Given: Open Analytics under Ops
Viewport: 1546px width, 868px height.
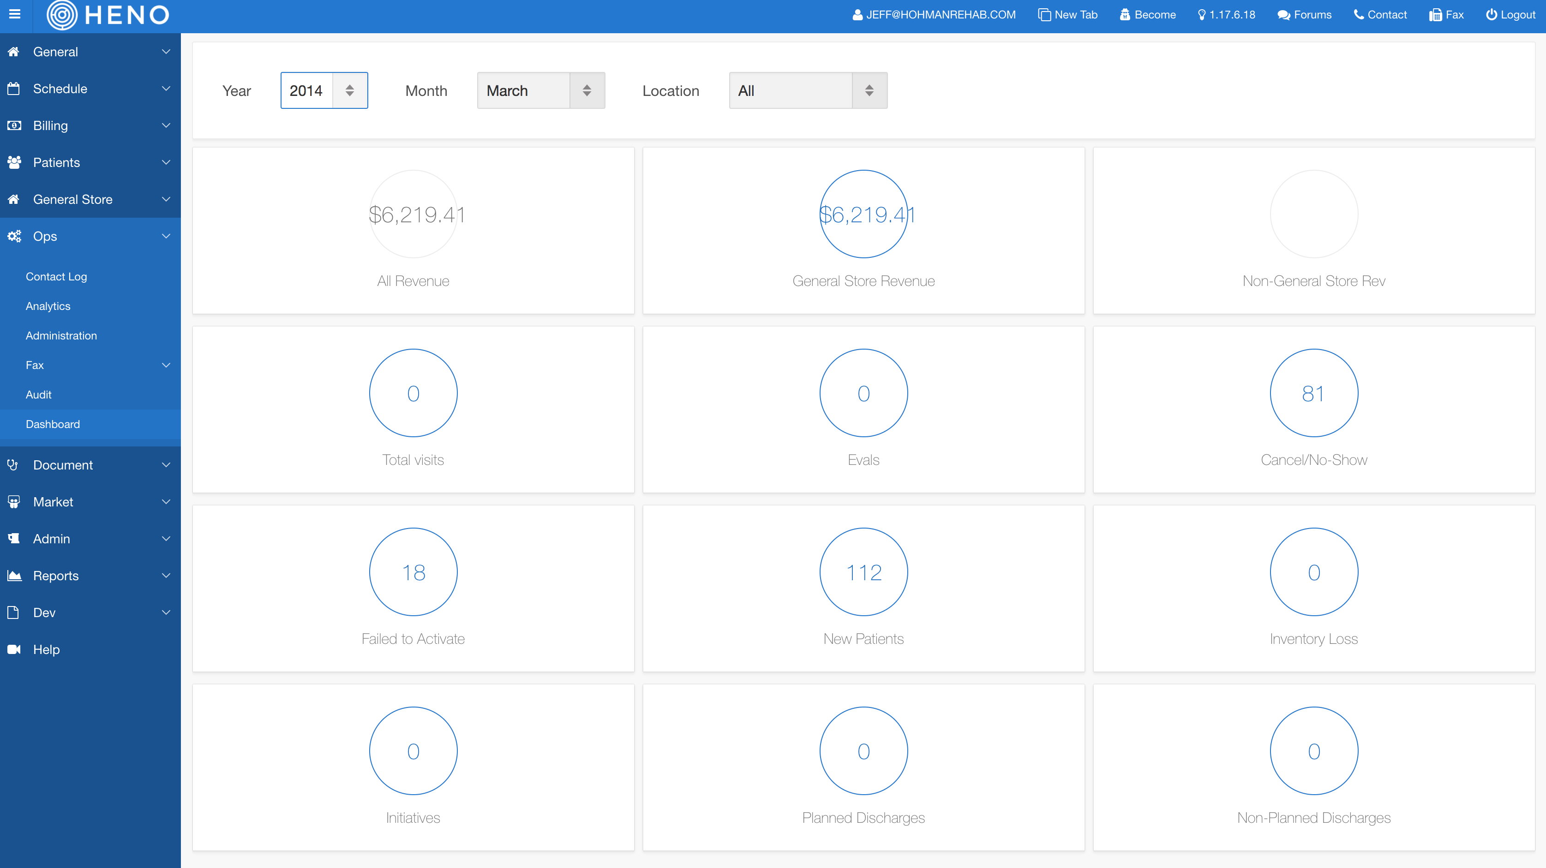Looking at the screenshot, I should (x=48, y=306).
